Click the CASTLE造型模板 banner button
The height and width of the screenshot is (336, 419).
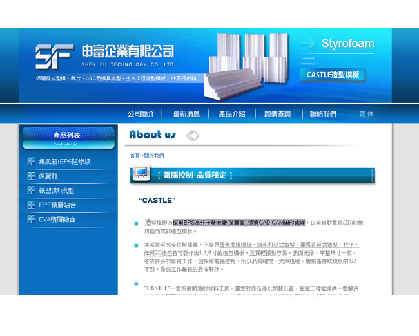pyautogui.click(x=333, y=75)
